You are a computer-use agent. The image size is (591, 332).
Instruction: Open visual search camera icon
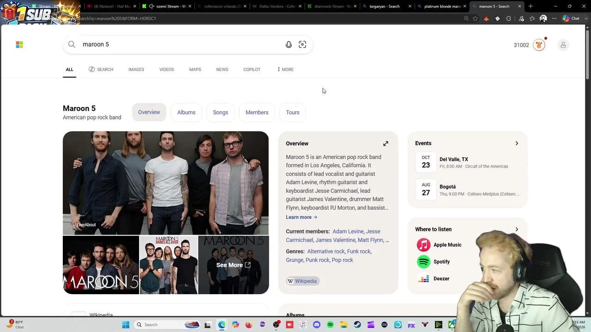tap(302, 45)
